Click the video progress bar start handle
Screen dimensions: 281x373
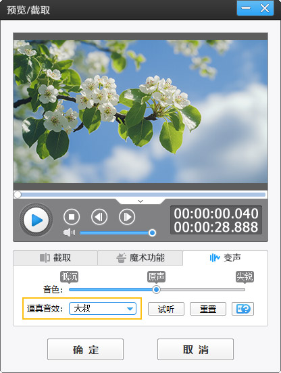[18, 195]
